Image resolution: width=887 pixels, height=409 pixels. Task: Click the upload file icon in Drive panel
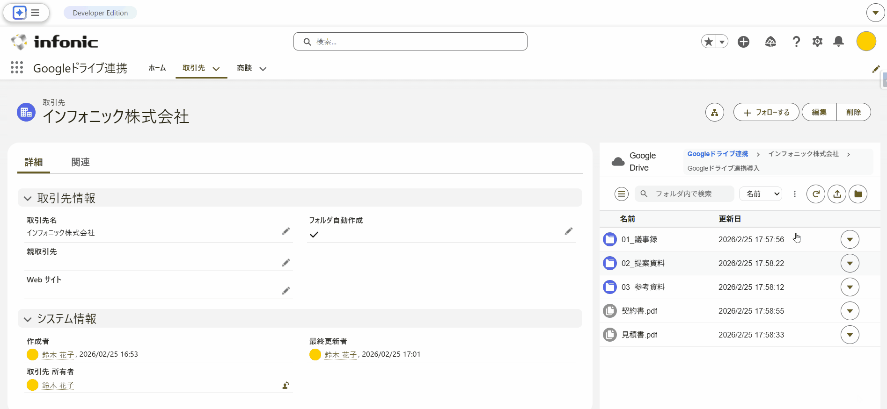pos(837,194)
